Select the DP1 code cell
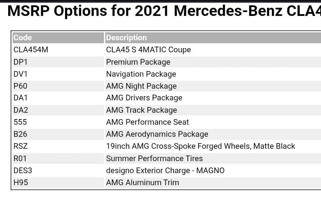The height and width of the screenshot is (200, 321). [21, 62]
